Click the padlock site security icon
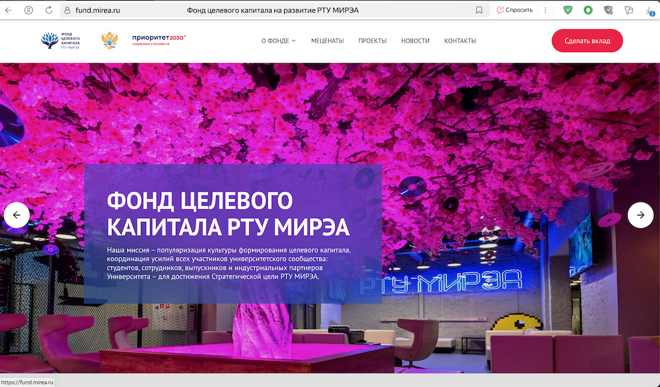The image size is (660, 387). tap(67, 10)
